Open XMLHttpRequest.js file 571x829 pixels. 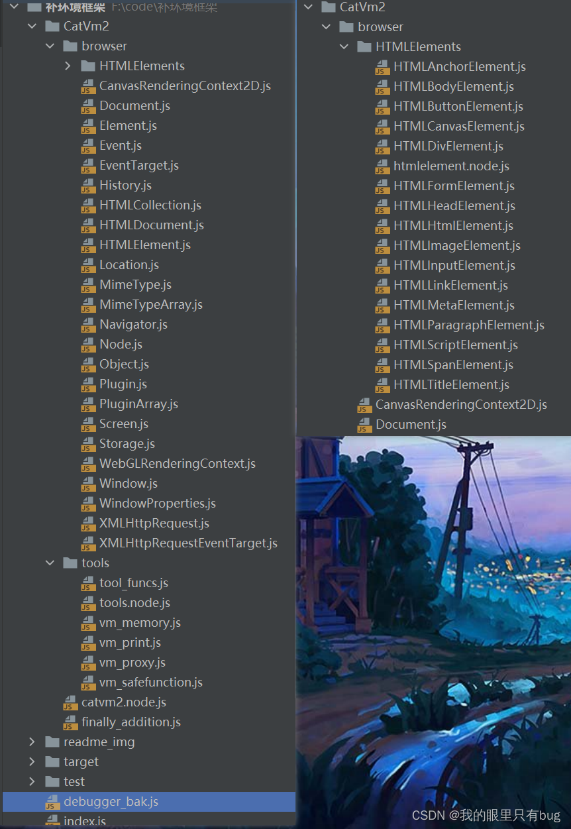click(154, 524)
